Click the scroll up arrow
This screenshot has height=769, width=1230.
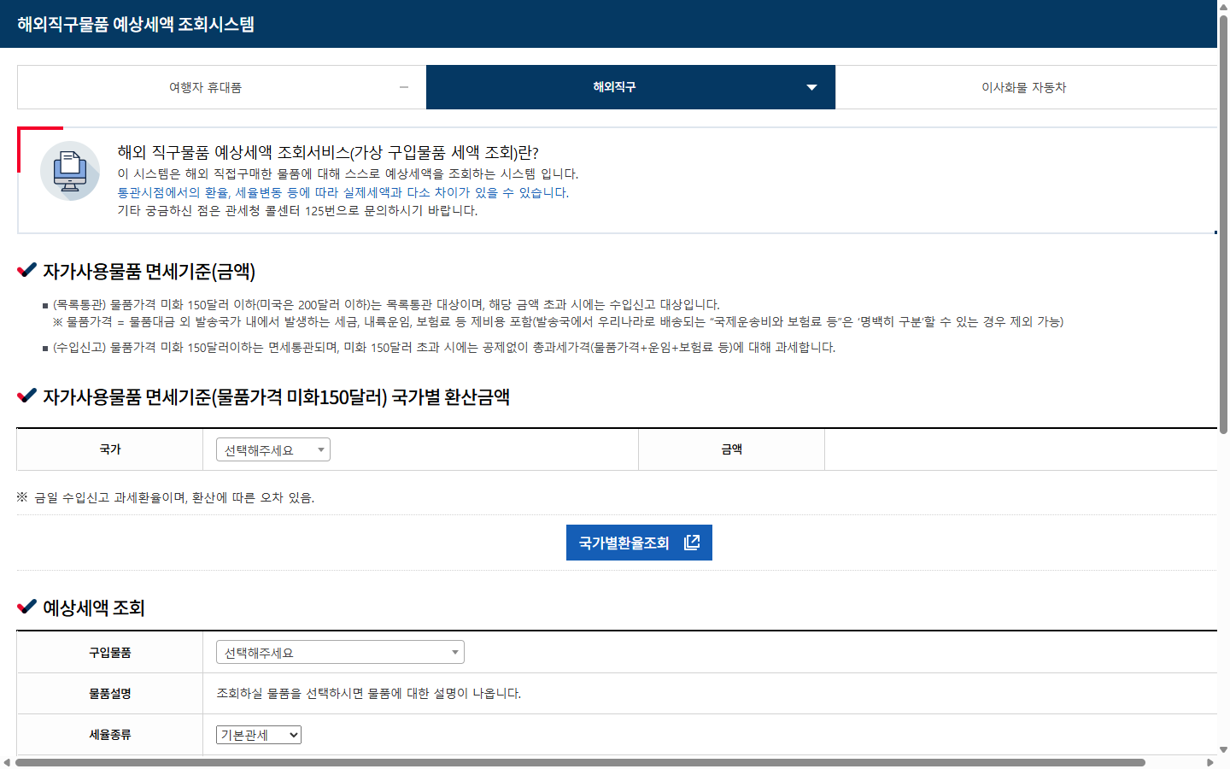tap(1223, 7)
